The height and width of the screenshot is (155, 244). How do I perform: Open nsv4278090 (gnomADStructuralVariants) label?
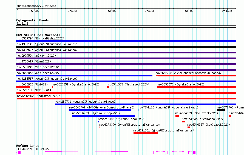tap(130, 125)
